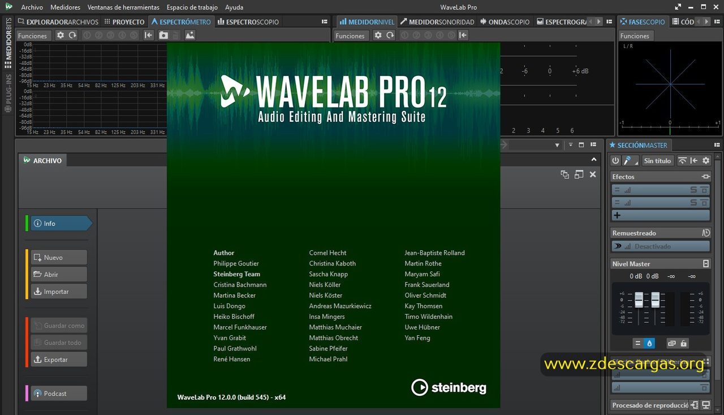The width and height of the screenshot is (724, 415).
Task: Click the Abrir button
Action: point(59,275)
